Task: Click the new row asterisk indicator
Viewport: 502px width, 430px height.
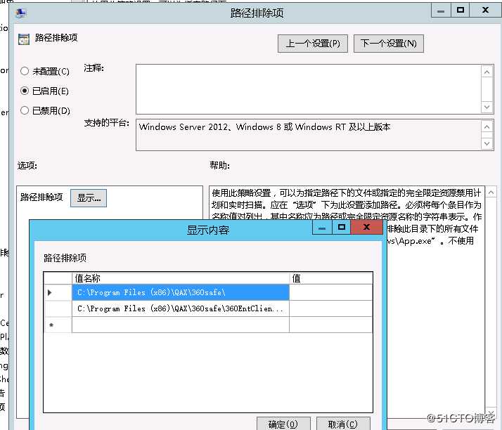Action: coord(51,325)
